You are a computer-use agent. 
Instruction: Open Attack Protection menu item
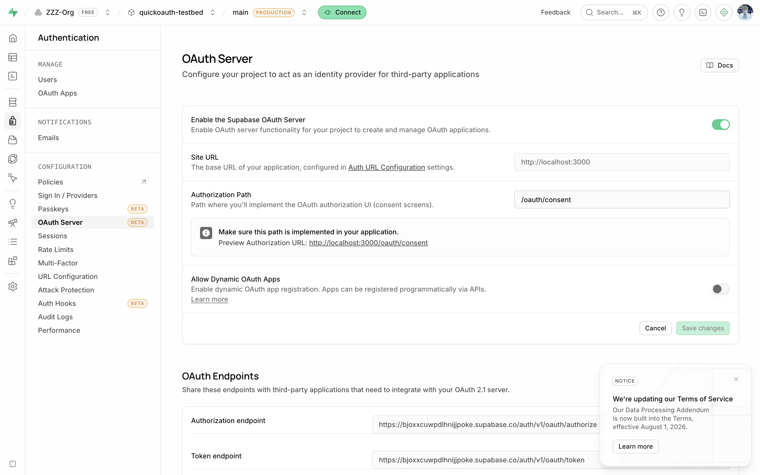(x=93, y=290)
